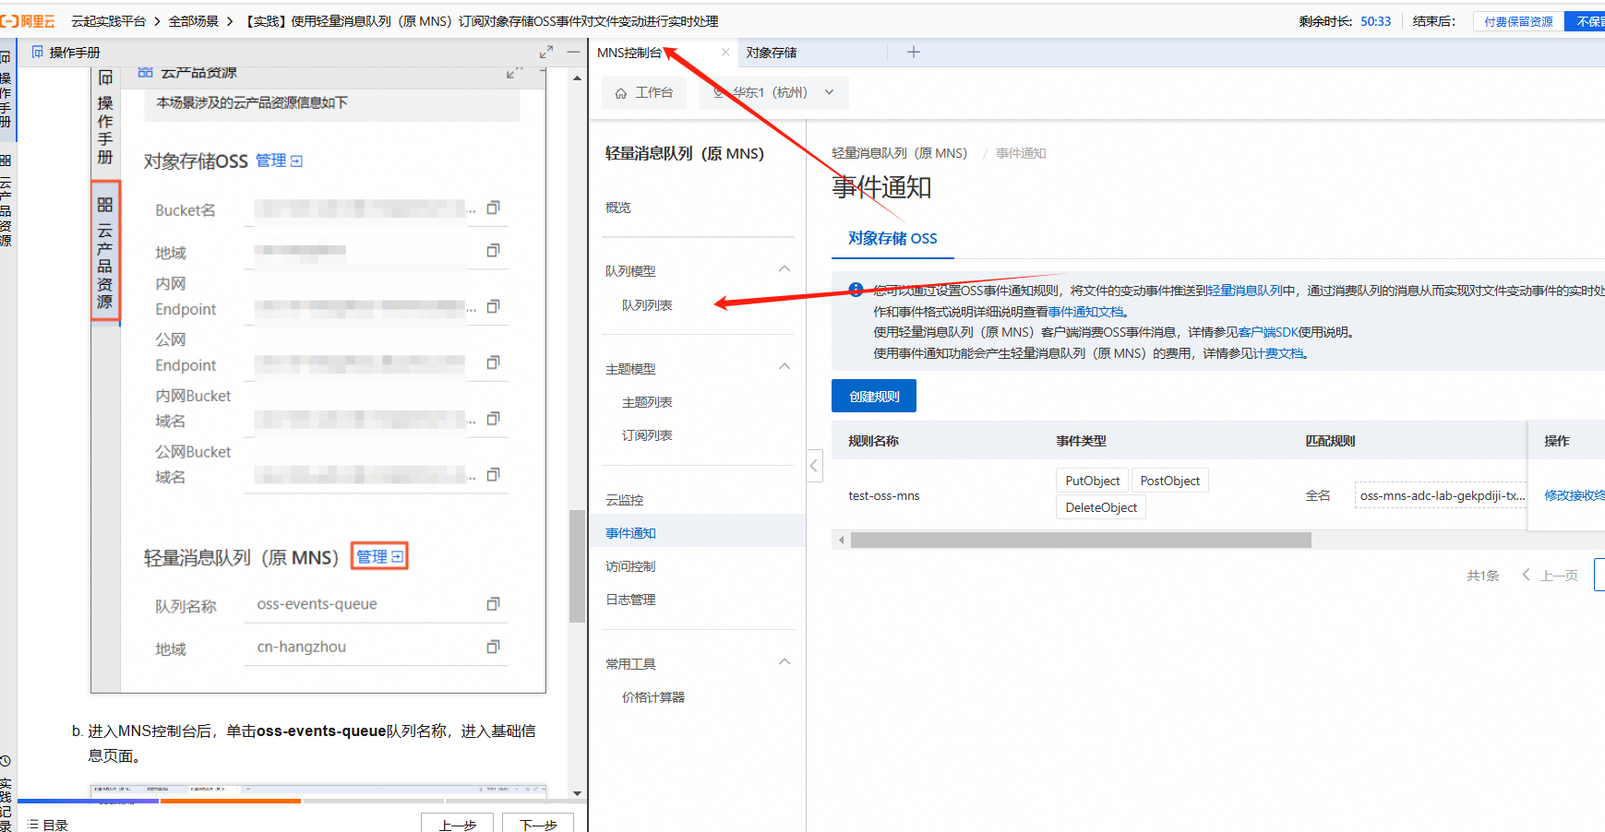The width and height of the screenshot is (1605, 832).
Task: Open the 计费文档 link
Action: point(1278,353)
